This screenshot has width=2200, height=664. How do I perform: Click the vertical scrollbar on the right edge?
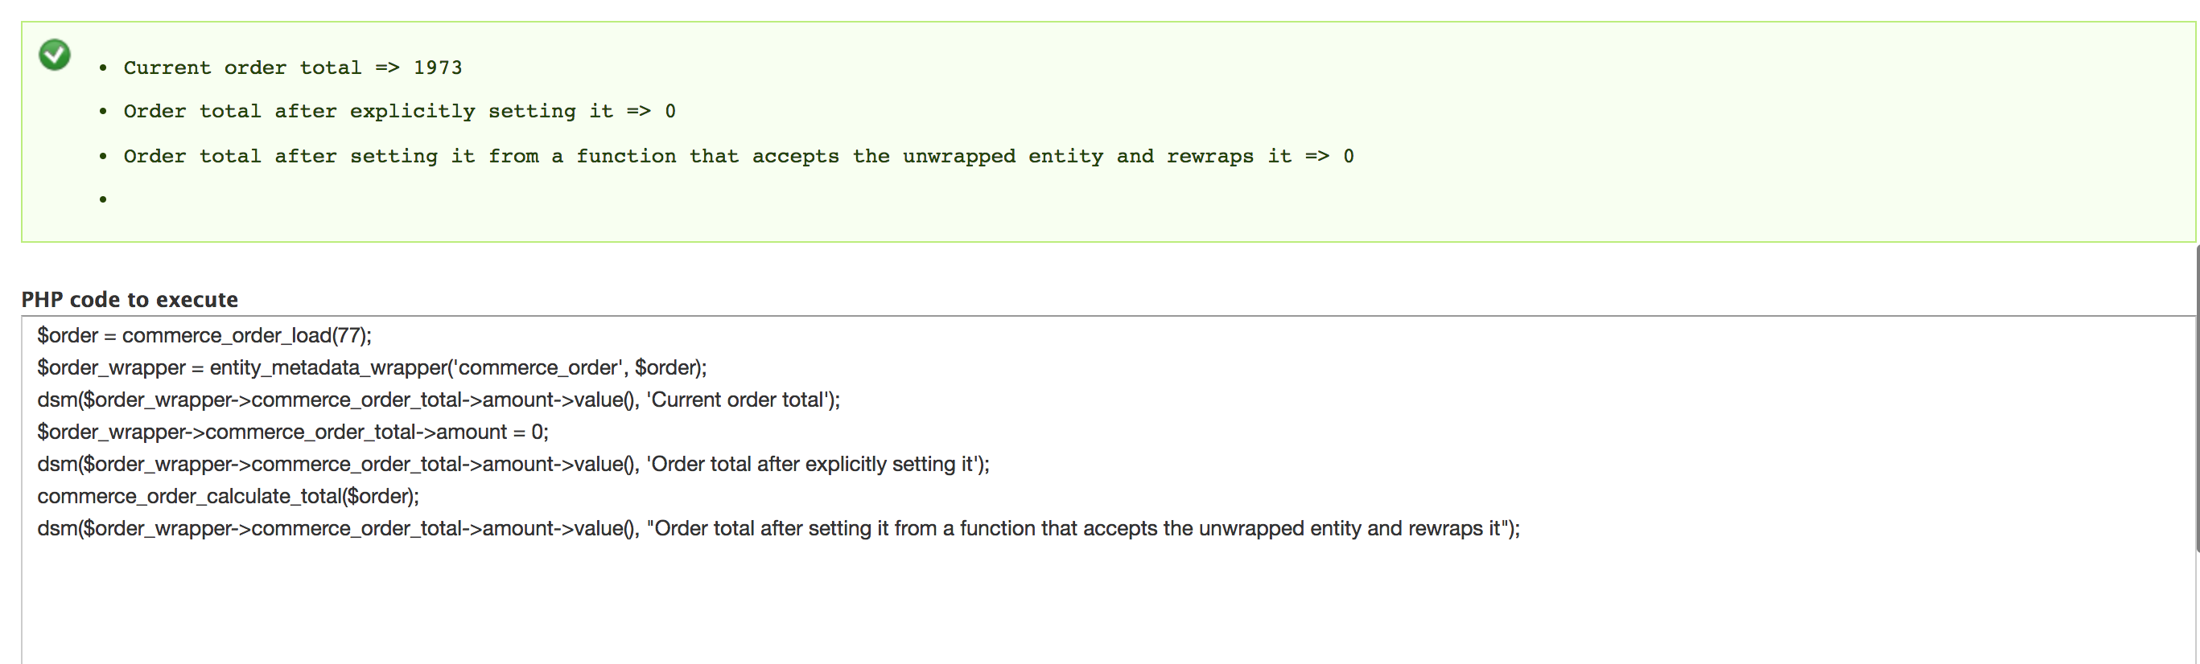2196,399
